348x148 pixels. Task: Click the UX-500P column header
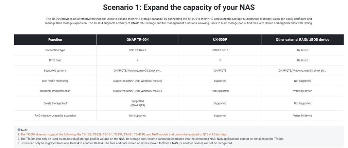tap(220, 40)
